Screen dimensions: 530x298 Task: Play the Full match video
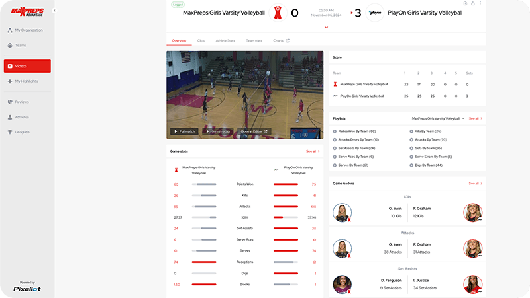pyautogui.click(x=184, y=131)
